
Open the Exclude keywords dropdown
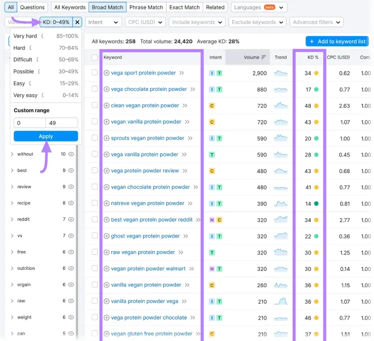(x=257, y=22)
